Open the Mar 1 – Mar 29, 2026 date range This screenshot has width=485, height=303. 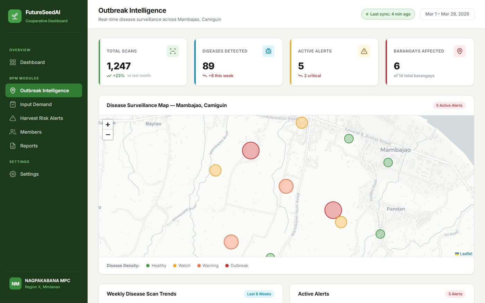click(447, 14)
